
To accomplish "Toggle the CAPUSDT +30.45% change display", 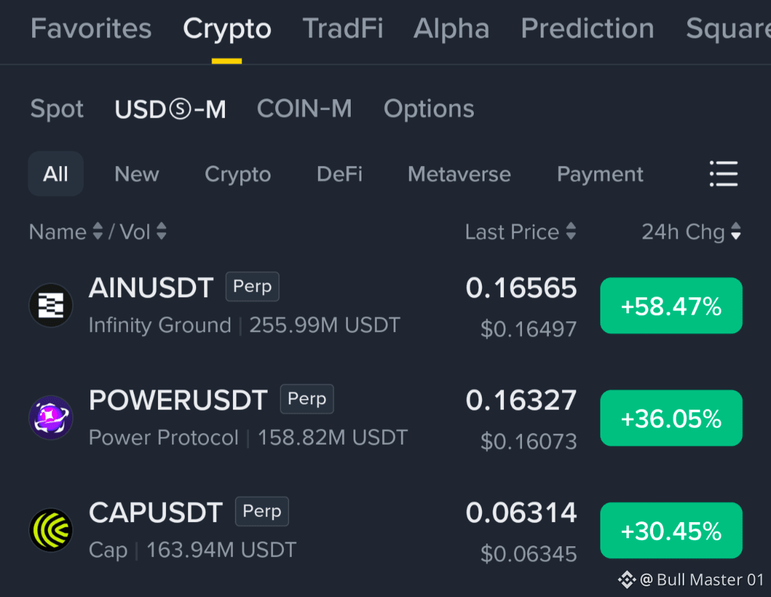I will [671, 531].
